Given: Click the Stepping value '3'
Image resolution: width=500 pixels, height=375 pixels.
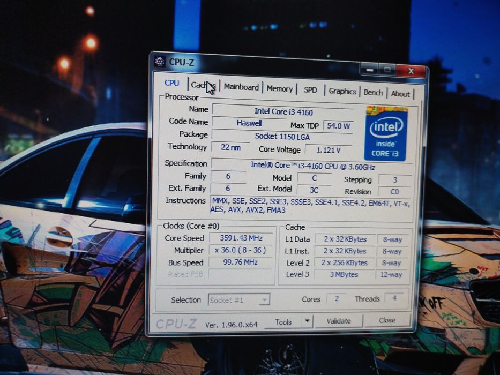Looking at the screenshot, I should pyautogui.click(x=395, y=180).
